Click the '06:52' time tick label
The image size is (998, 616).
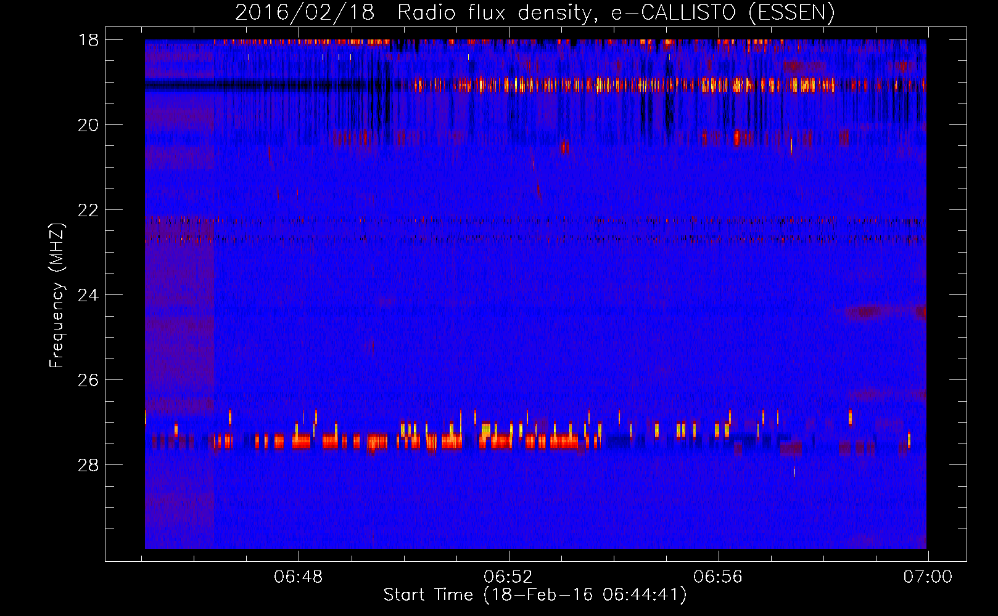pos(508,577)
